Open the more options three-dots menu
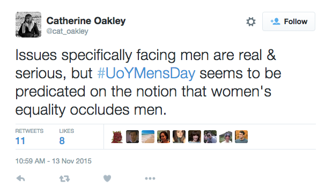Image resolution: width=333 pixels, height=194 pixels. click(x=150, y=178)
